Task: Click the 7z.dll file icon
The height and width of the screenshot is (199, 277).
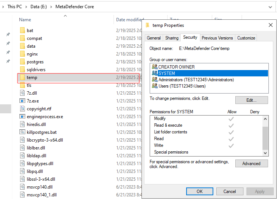Action: tap(22, 93)
